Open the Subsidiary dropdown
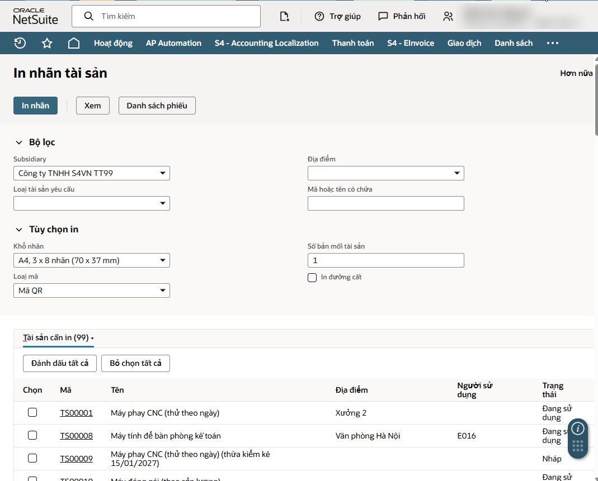Screen dimensions: 598x481 pos(92,173)
